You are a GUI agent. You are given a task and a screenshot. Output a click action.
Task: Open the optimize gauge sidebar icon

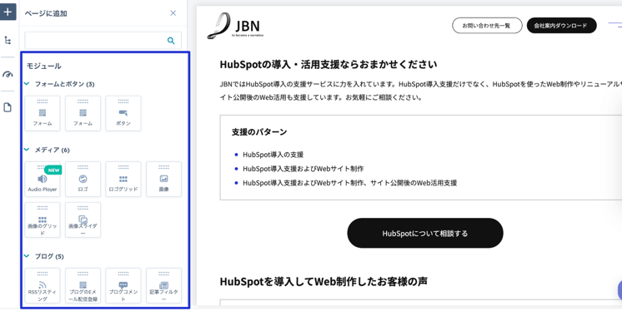point(8,74)
